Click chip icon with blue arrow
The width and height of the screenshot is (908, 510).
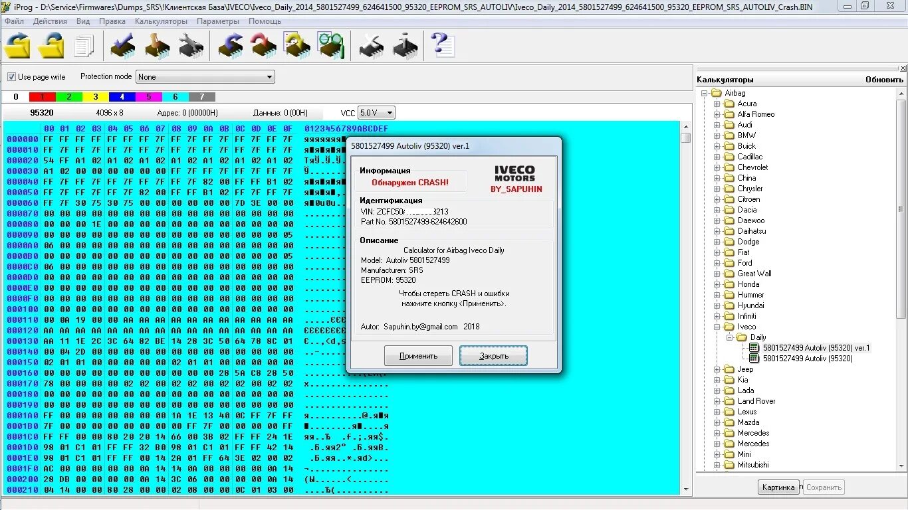pos(231,45)
